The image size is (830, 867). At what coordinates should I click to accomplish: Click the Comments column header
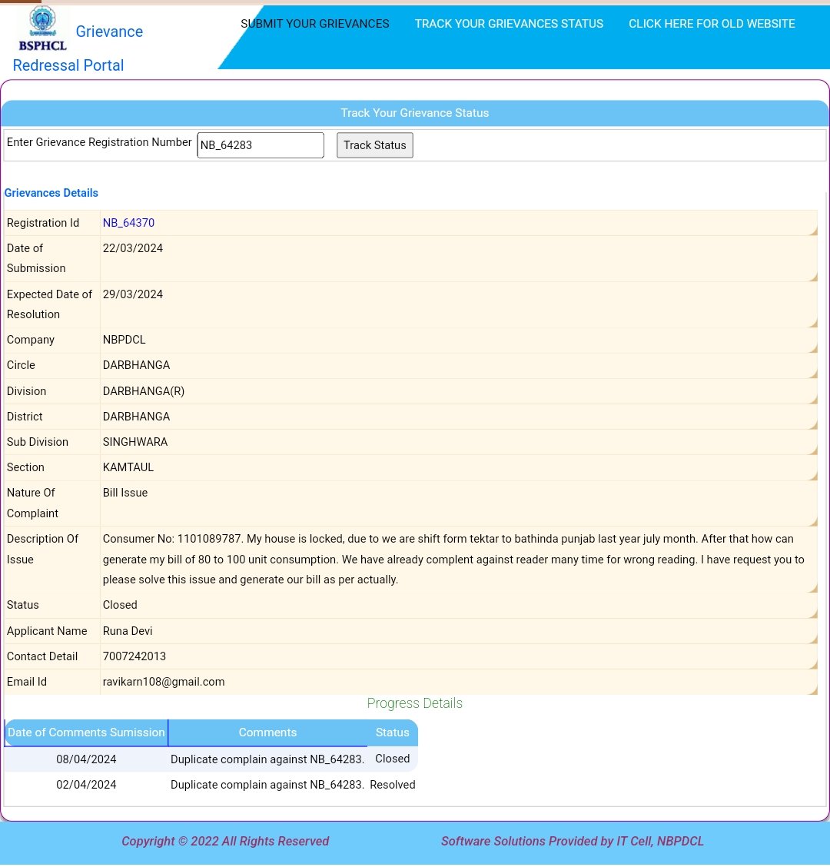coord(267,732)
